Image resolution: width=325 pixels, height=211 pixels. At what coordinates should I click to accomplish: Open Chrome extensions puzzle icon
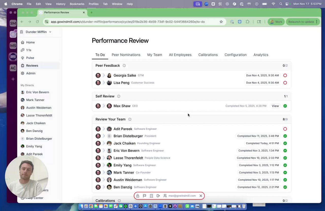pos(247,22)
